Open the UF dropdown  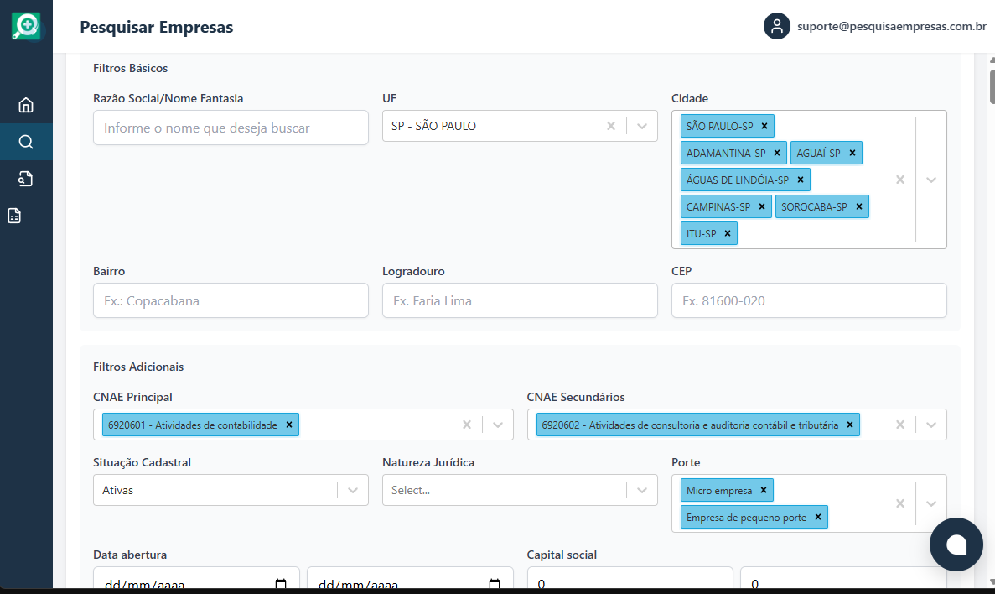[642, 126]
